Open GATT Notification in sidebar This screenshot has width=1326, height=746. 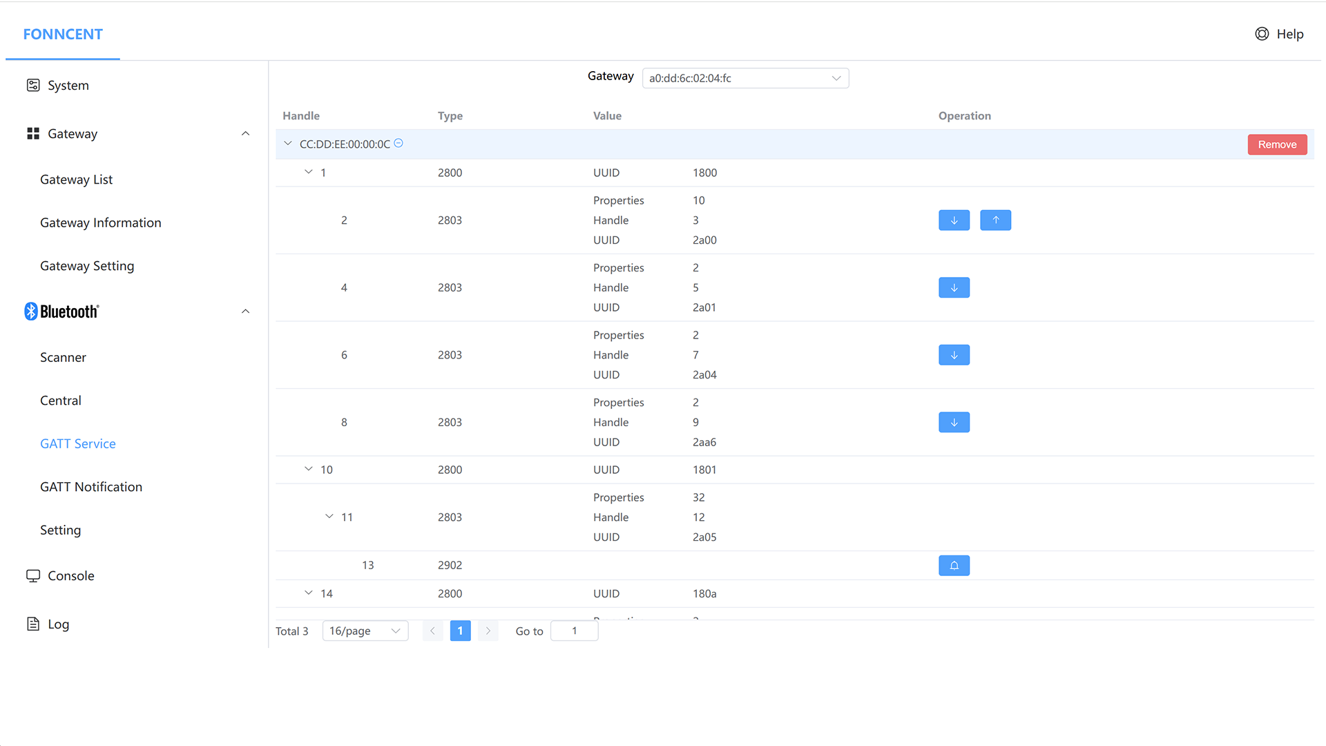tap(91, 487)
